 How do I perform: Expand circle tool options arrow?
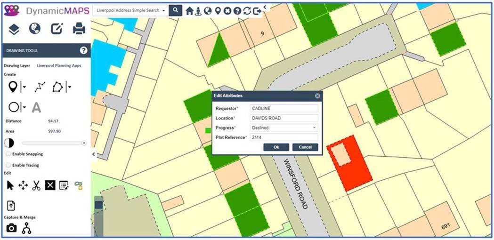(24, 107)
